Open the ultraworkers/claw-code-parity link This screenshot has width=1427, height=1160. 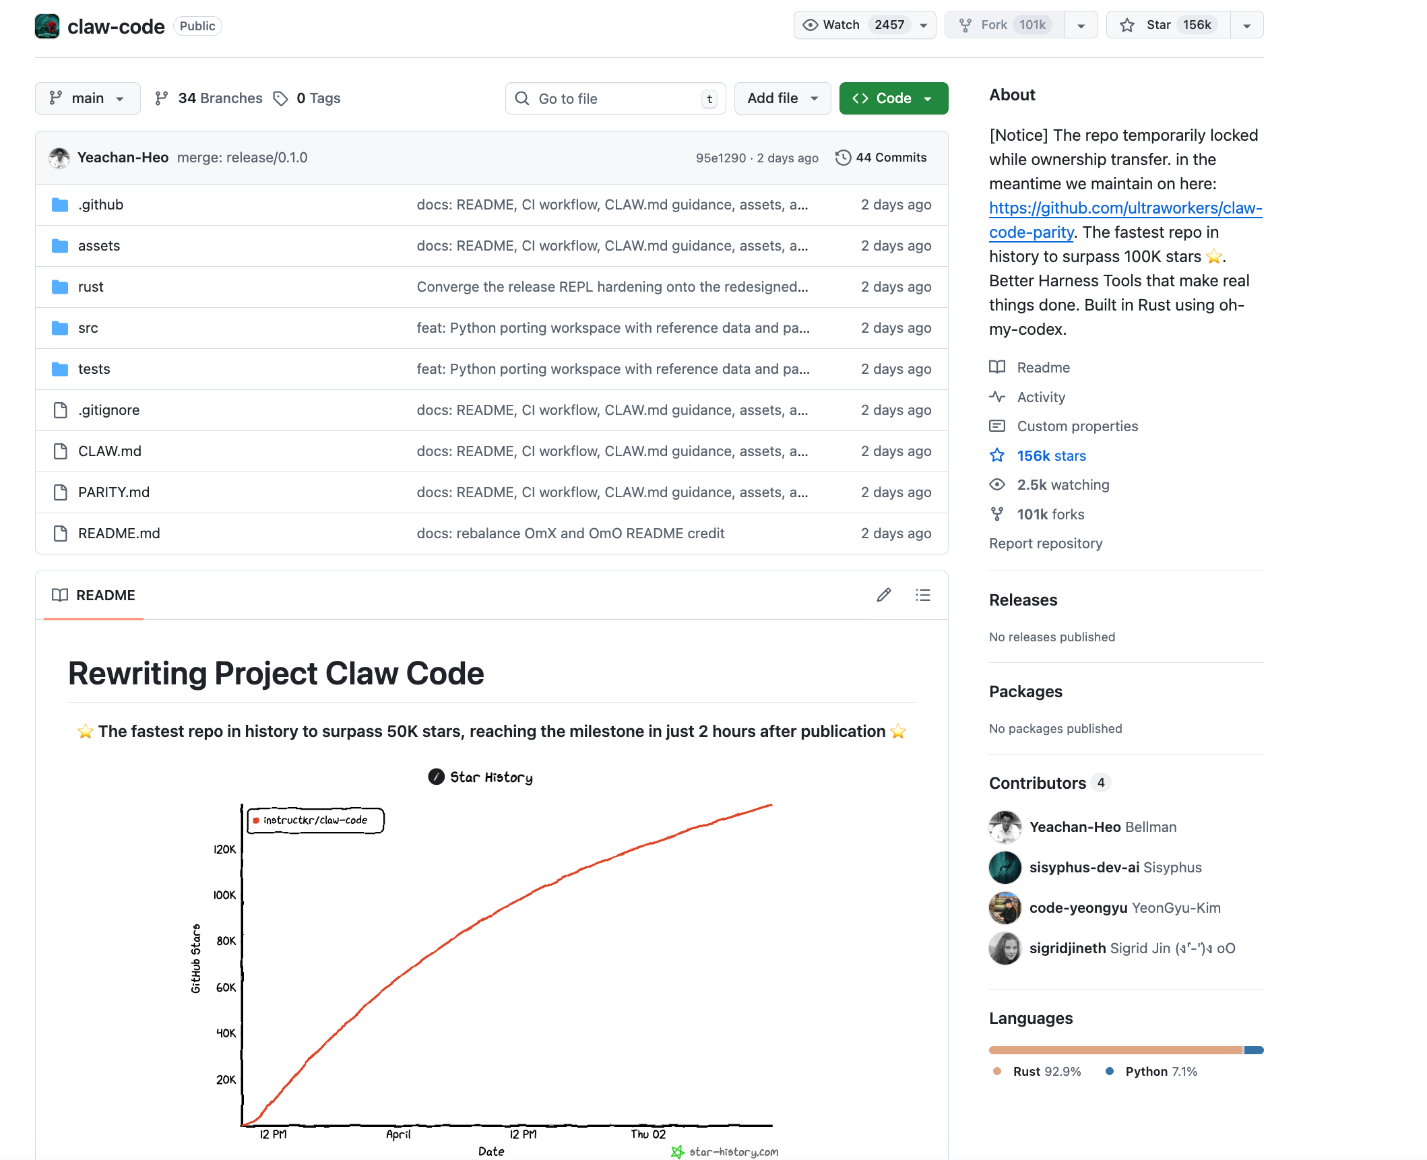1124,208
